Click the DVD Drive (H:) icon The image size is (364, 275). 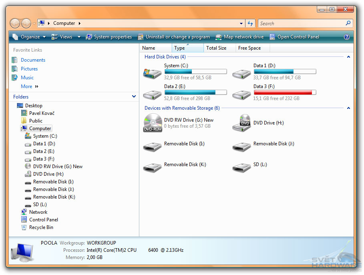click(241, 123)
